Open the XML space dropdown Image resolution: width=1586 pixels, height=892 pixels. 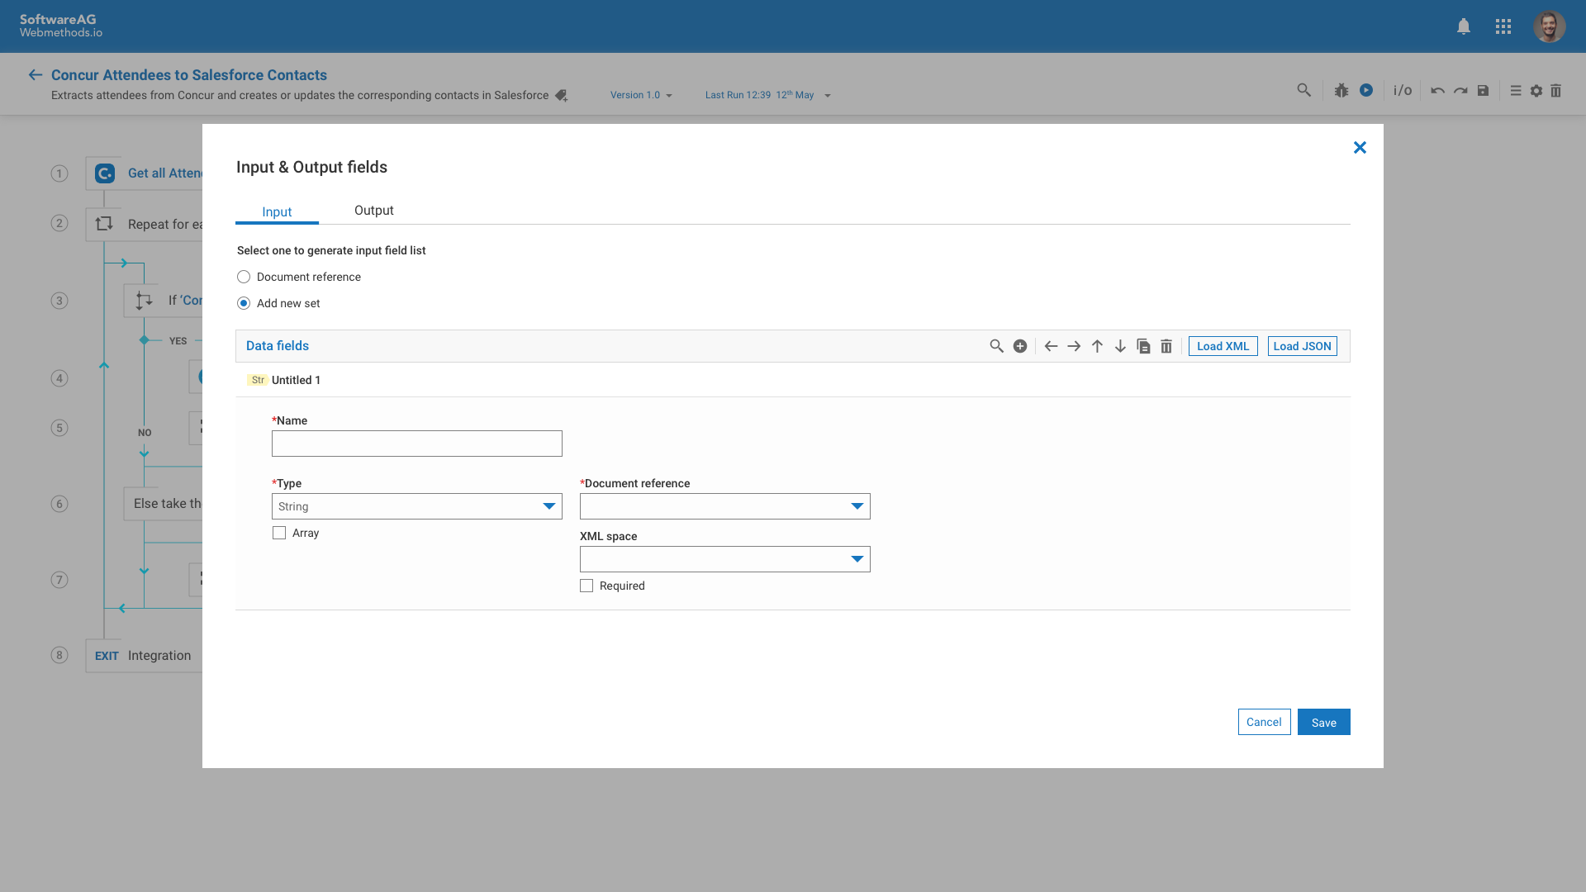[x=725, y=559]
